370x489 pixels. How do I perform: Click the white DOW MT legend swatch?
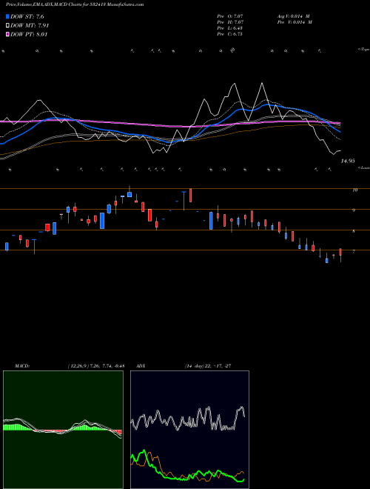pos(7,26)
